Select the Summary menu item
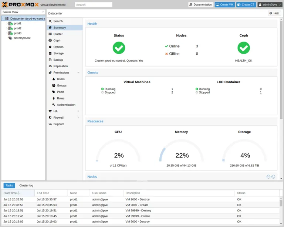This screenshot has width=284, height=227. point(65,28)
